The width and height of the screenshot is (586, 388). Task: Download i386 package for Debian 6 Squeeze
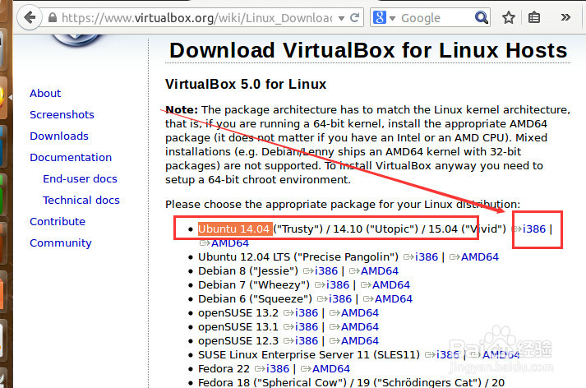pos(340,298)
